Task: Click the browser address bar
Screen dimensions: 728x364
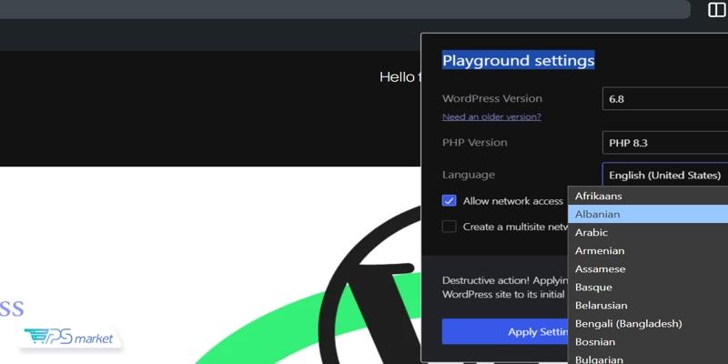Action: point(346,9)
